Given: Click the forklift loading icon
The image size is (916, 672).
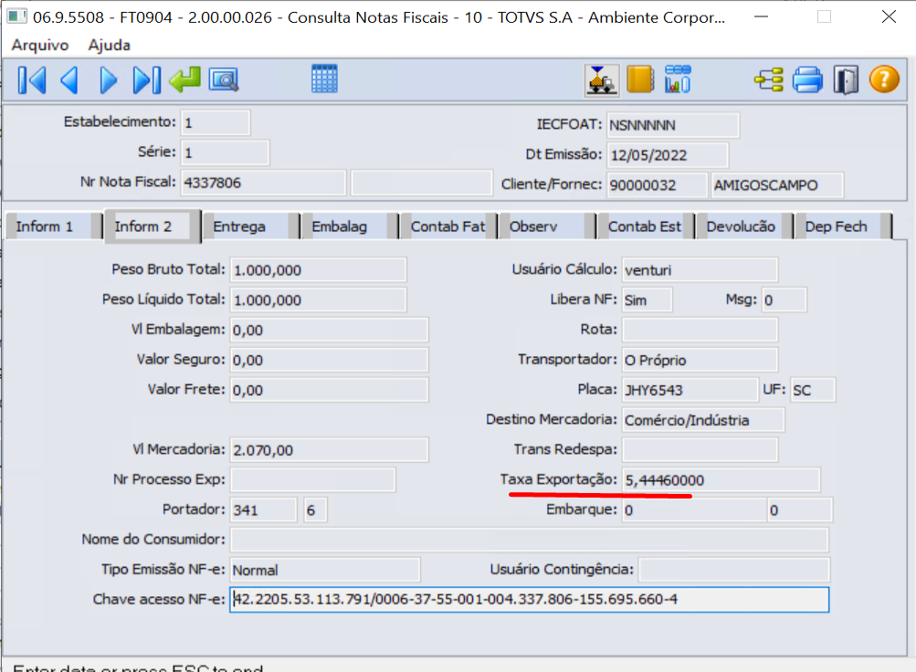Looking at the screenshot, I should 602,80.
